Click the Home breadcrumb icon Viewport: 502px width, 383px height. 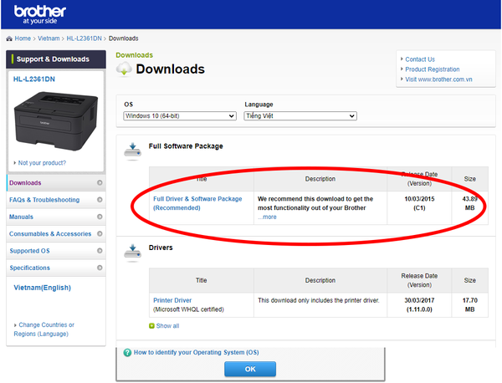click(9, 38)
